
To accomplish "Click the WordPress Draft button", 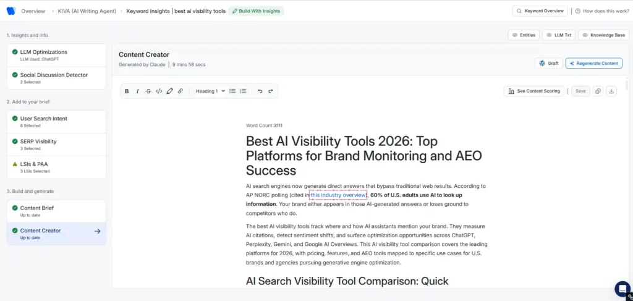I will tap(549, 63).
